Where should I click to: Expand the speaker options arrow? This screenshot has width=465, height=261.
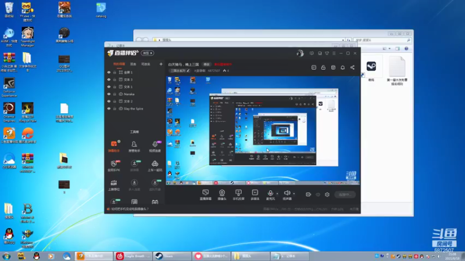[294, 194]
